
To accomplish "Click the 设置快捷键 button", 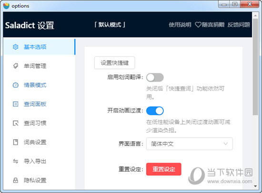I will tap(115, 63).
